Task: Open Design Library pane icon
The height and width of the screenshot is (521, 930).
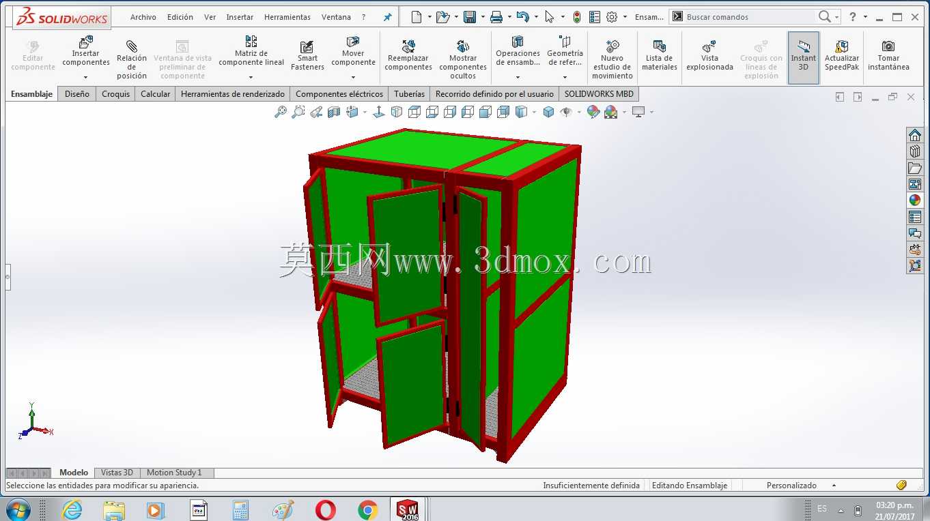Action: 915,151
